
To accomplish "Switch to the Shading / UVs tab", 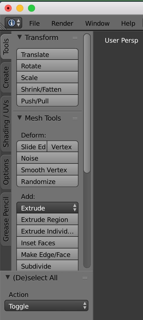I will click(x=6, y=124).
